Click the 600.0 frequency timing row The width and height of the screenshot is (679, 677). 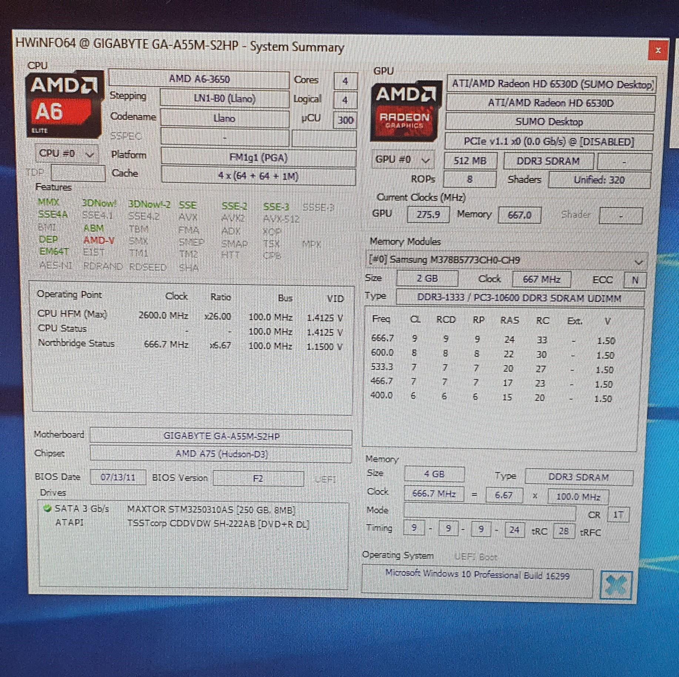click(x=492, y=354)
